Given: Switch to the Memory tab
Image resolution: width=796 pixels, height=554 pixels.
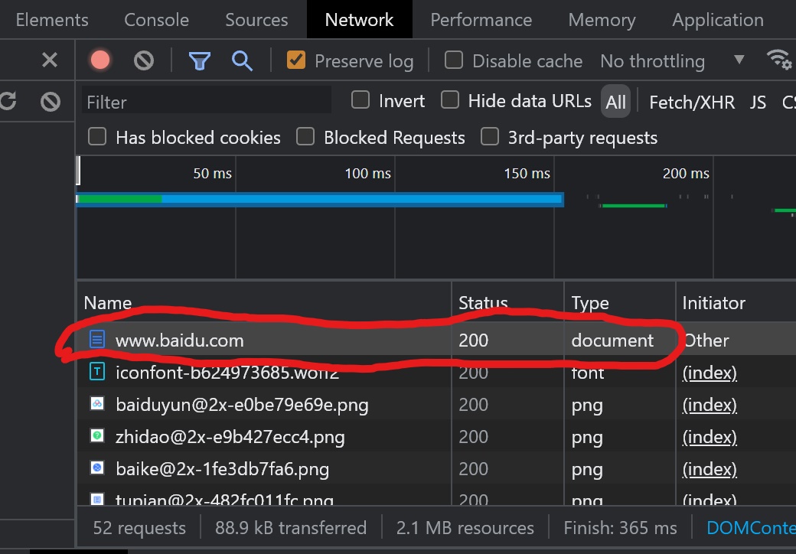Looking at the screenshot, I should [x=602, y=20].
